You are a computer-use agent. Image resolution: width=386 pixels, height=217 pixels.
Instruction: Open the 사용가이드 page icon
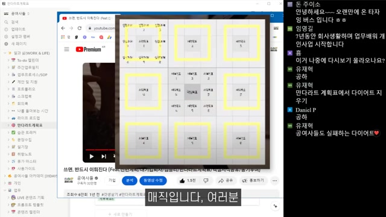pyautogui.click(x=13, y=169)
